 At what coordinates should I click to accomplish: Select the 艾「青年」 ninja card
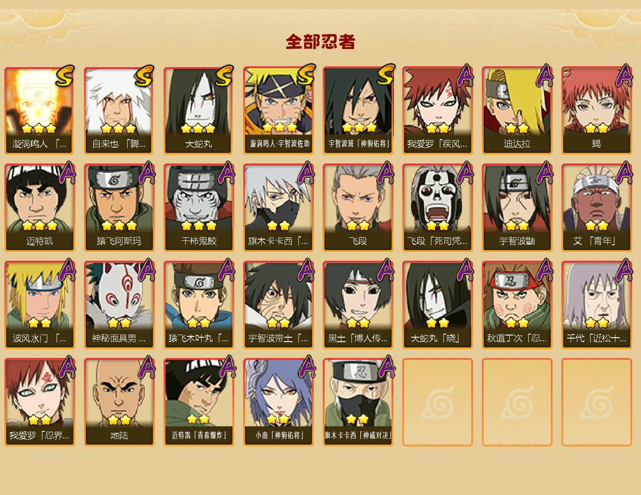596,208
